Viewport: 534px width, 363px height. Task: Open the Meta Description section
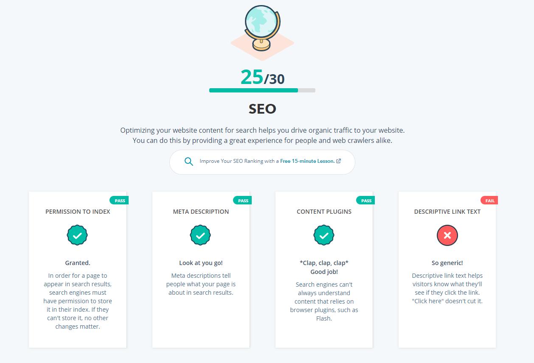point(200,212)
